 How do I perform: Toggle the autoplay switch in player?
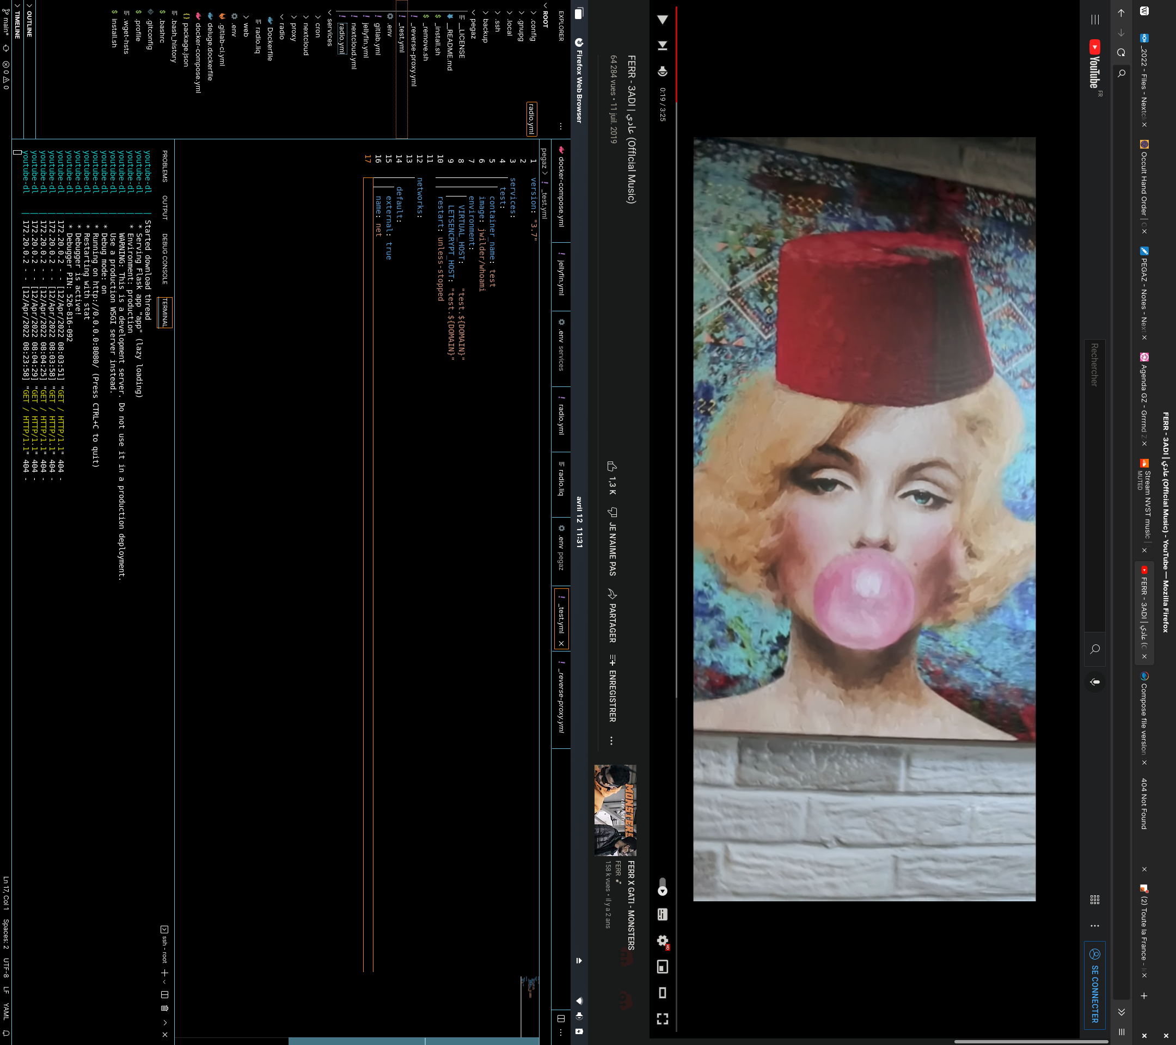[x=662, y=886]
